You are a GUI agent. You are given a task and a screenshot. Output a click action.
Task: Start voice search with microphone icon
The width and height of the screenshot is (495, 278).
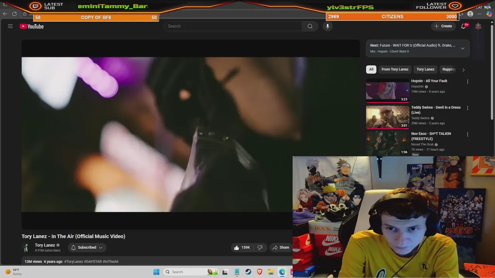pos(328,26)
